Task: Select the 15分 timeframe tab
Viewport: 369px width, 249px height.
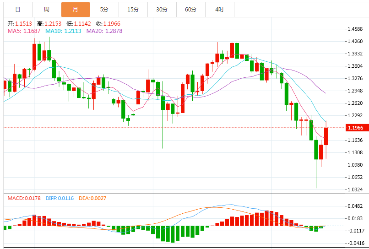Action: pyautogui.click(x=133, y=10)
